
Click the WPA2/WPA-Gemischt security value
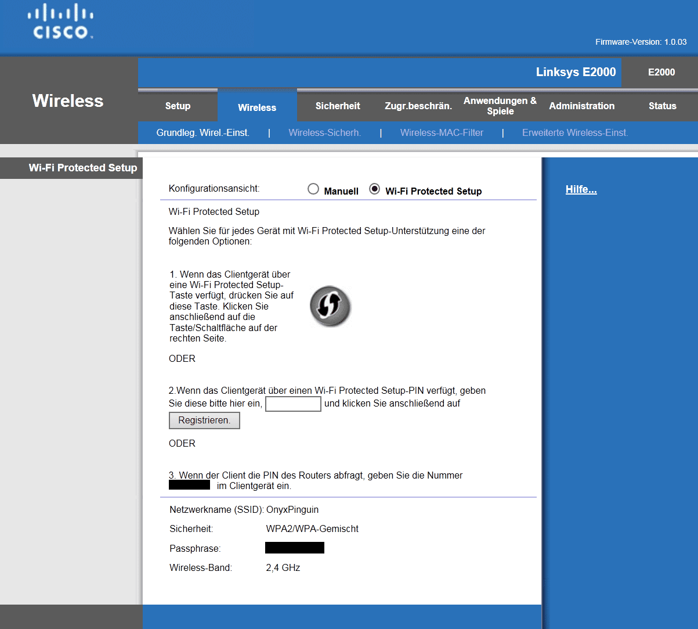(x=312, y=529)
